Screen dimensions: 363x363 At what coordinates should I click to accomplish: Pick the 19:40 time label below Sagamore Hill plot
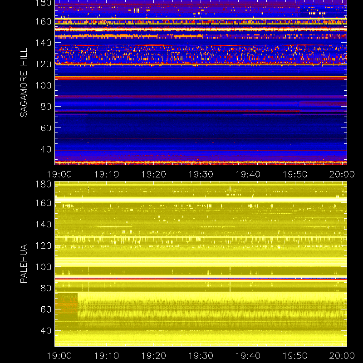pyautogui.click(x=248, y=174)
